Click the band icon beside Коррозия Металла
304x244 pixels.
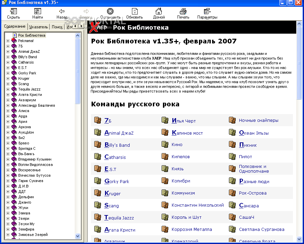pos(165,230)
